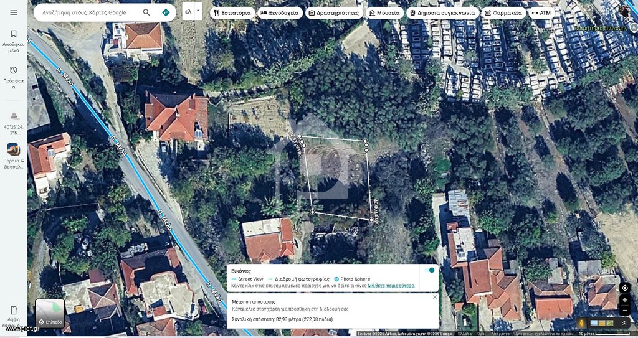Image resolution: width=638 pixels, height=338 pixels.
Task: Filter by Φαρμακεία chip
Action: 503,13
